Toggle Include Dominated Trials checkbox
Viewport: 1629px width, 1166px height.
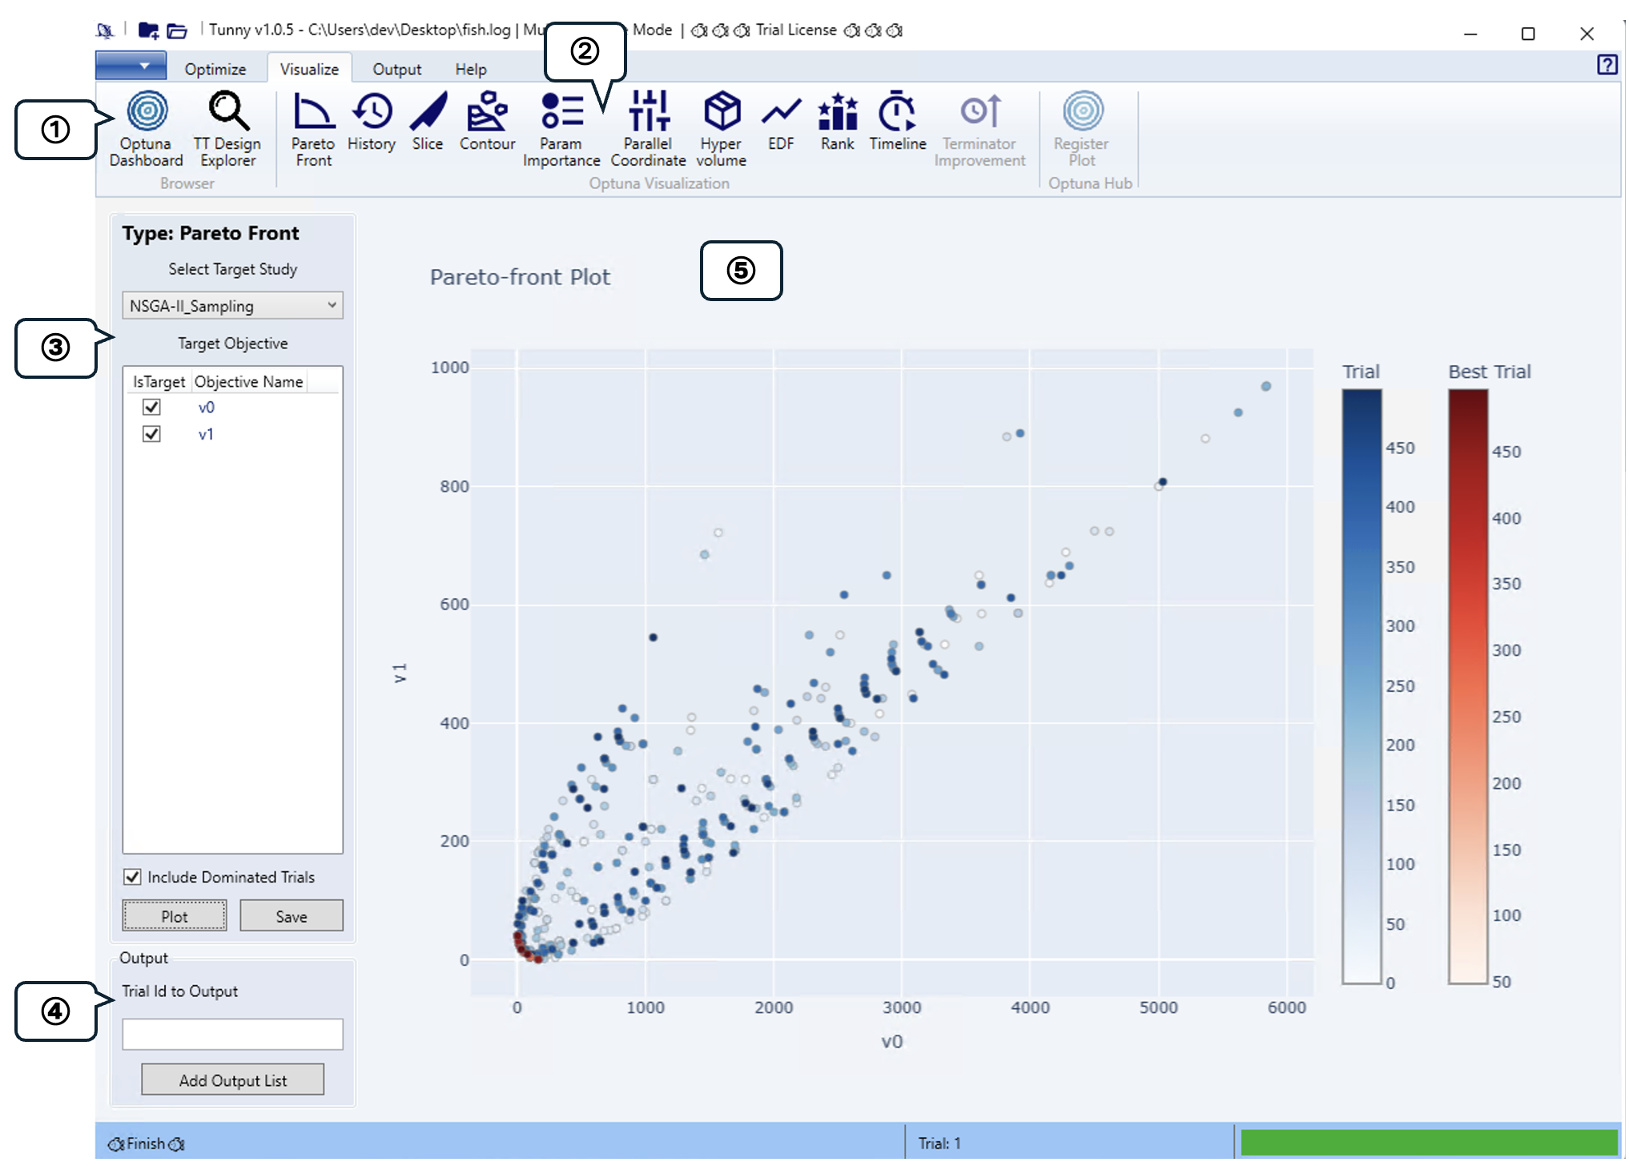coord(132,877)
